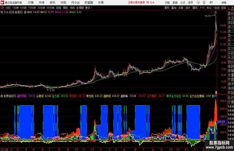Viewport: 234px width, 151px height.
Task: Click the 主力筹码 indicator label
Action: [152, 96]
